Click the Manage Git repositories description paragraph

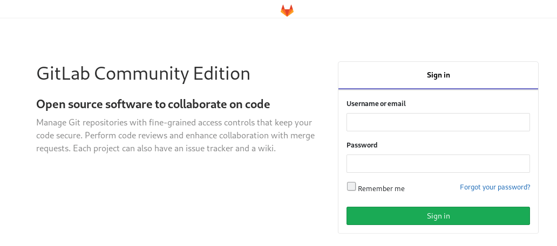[175, 135]
